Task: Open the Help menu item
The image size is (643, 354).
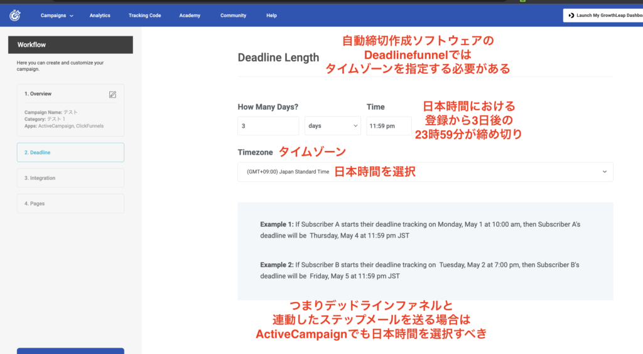Action: [x=271, y=16]
